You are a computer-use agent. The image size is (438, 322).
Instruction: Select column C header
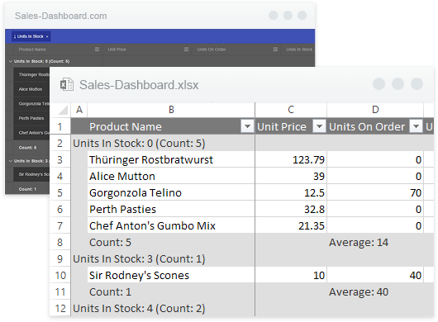(291, 110)
